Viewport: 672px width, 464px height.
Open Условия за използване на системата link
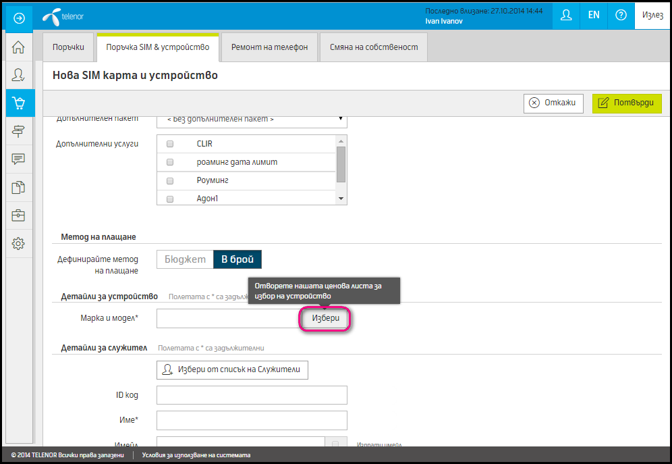(196, 455)
